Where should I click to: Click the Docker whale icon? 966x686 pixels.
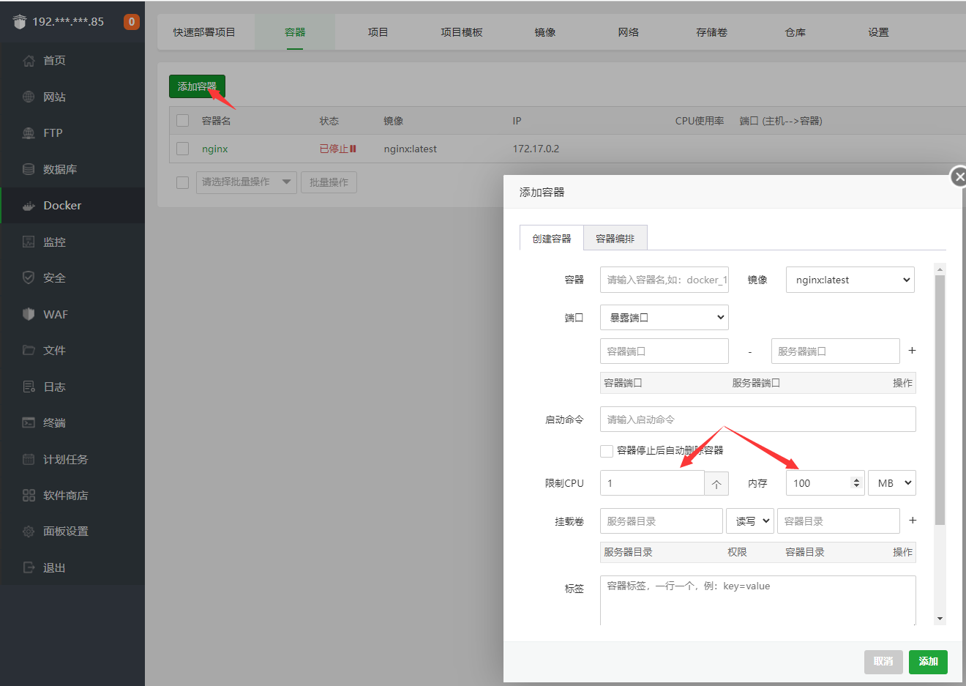29,206
